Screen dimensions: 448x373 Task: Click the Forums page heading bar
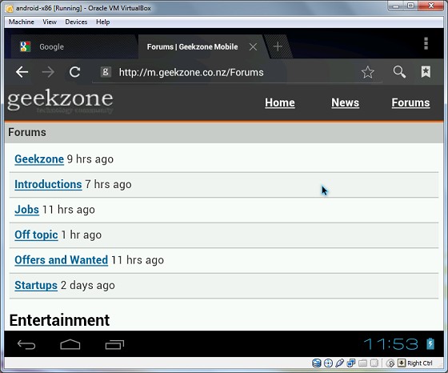click(x=224, y=133)
